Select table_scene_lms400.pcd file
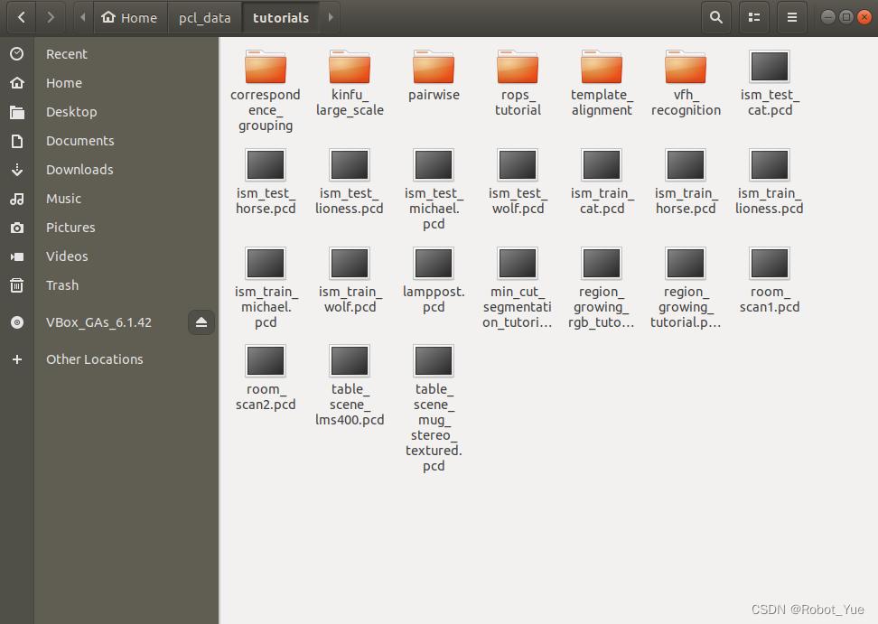The width and height of the screenshot is (878, 624). point(350,386)
